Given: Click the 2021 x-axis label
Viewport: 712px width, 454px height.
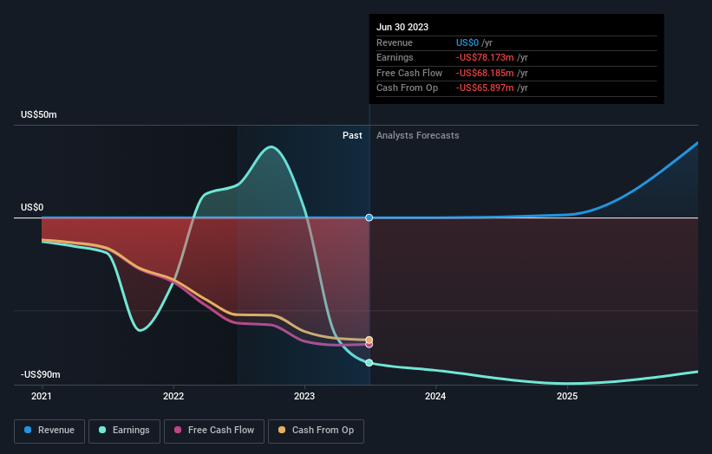Looking at the screenshot, I should pos(42,397).
